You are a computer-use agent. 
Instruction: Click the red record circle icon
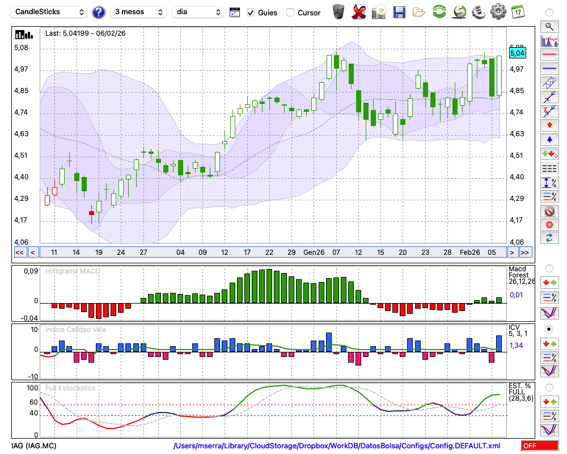coord(549,225)
